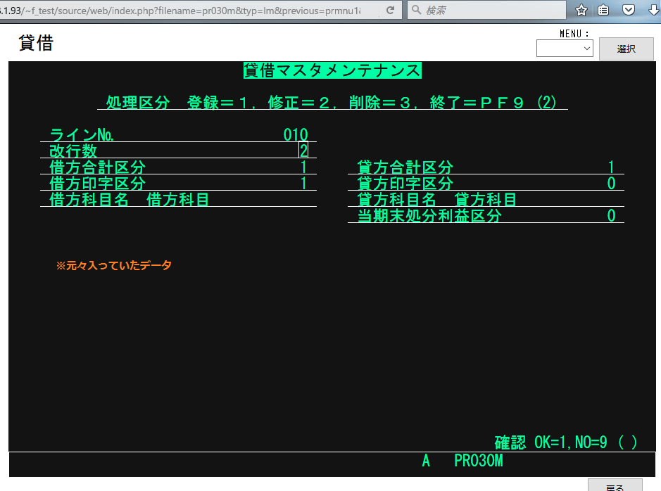661x491 pixels.
Task: Expand the MENU dropdown
Action: click(565, 49)
